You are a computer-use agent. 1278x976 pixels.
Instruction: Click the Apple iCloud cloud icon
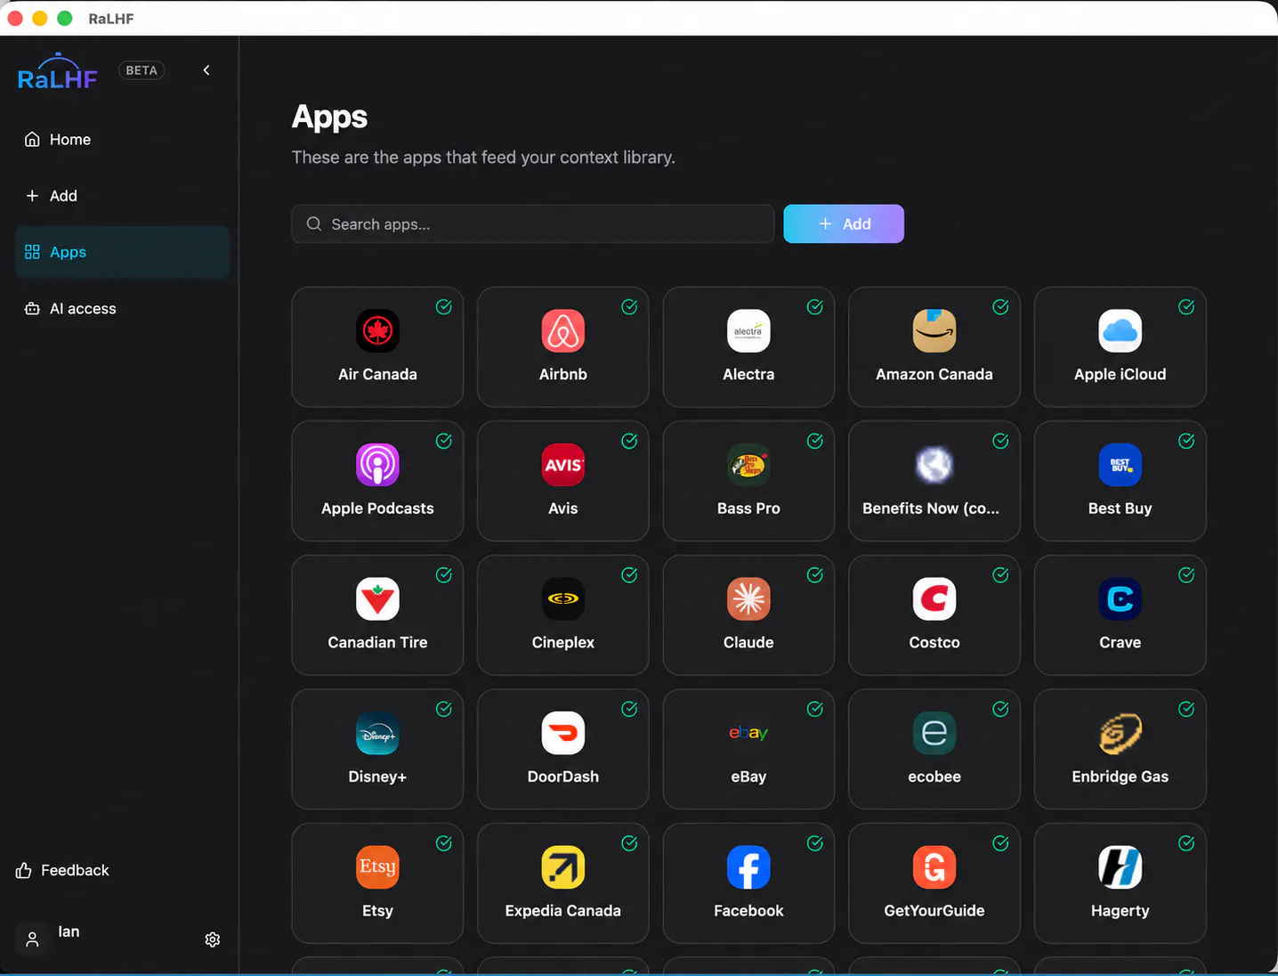click(x=1120, y=331)
